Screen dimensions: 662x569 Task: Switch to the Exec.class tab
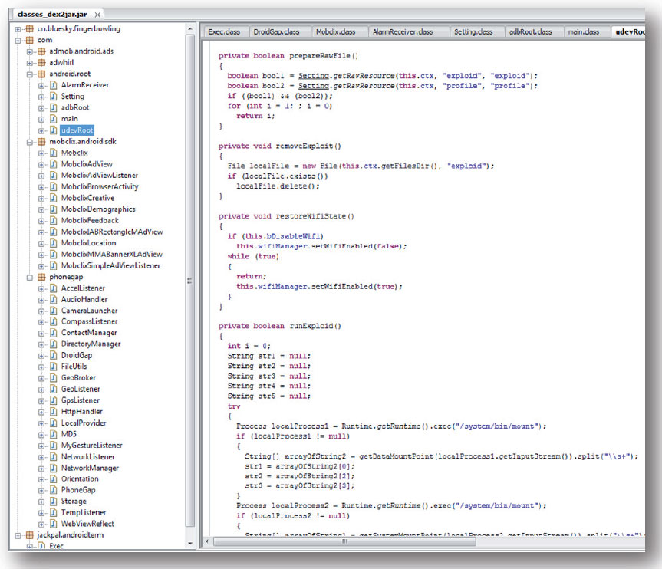click(x=224, y=31)
